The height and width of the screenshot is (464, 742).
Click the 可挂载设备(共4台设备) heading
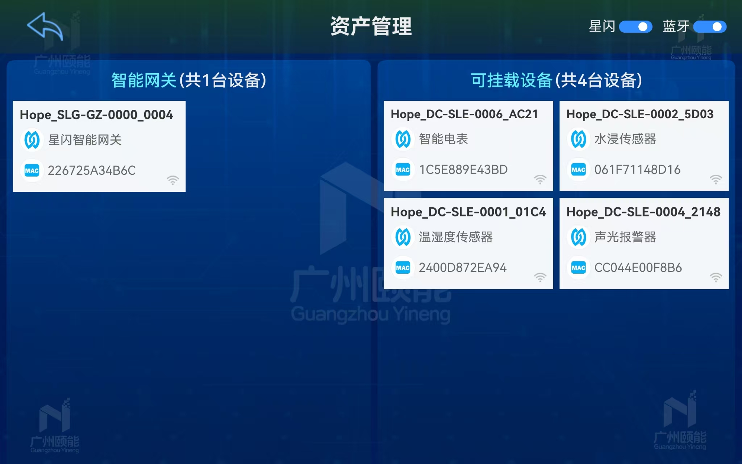(556, 80)
